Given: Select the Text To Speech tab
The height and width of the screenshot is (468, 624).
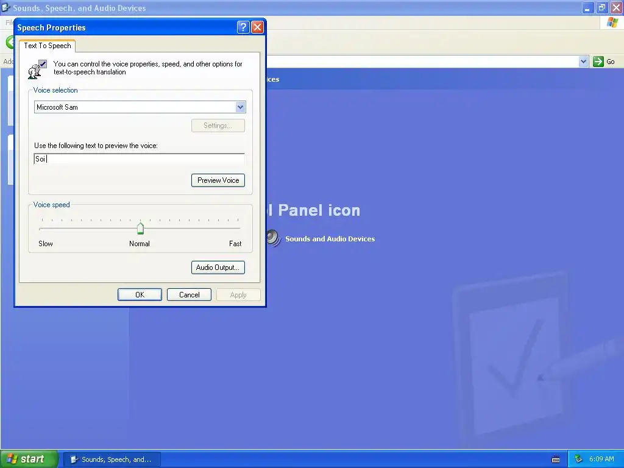Looking at the screenshot, I should pos(48,46).
